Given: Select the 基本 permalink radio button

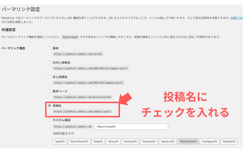Looking at the screenshot, I should 49,48.
